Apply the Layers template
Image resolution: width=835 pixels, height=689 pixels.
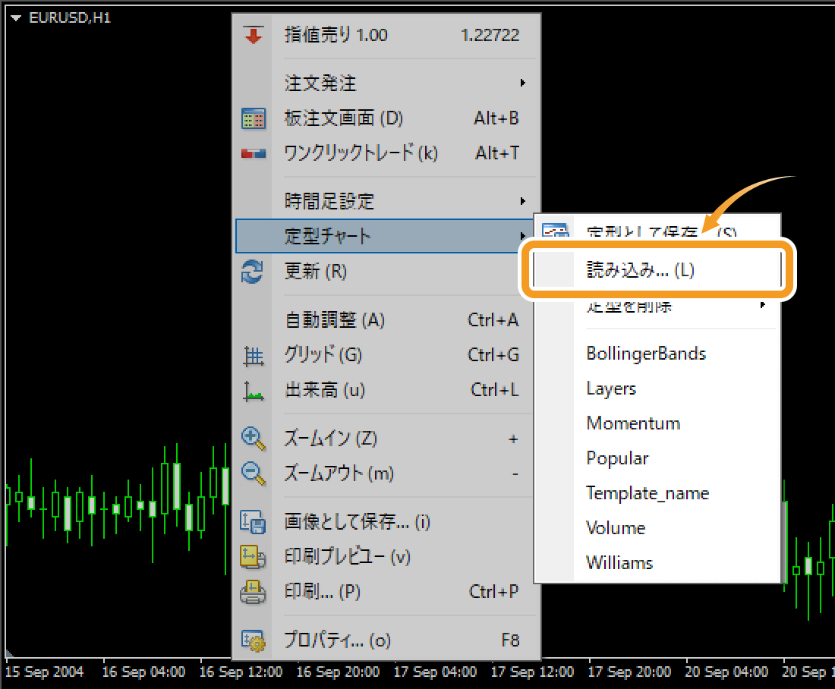pos(657,389)
